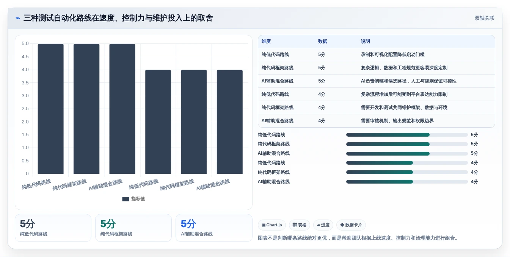The height and width of the screenshot is (257, 510).
Task: Select the 进度 chip
Action: [x=323, y=225]
